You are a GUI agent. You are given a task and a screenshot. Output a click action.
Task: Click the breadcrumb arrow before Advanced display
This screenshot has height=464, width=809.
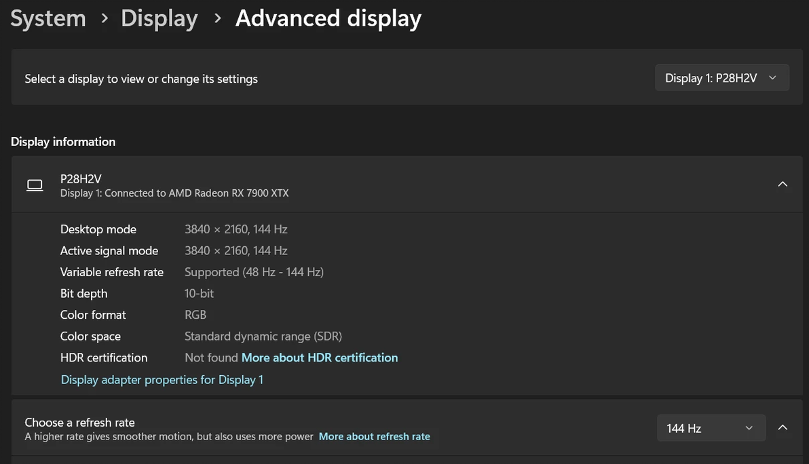(217, 18)
